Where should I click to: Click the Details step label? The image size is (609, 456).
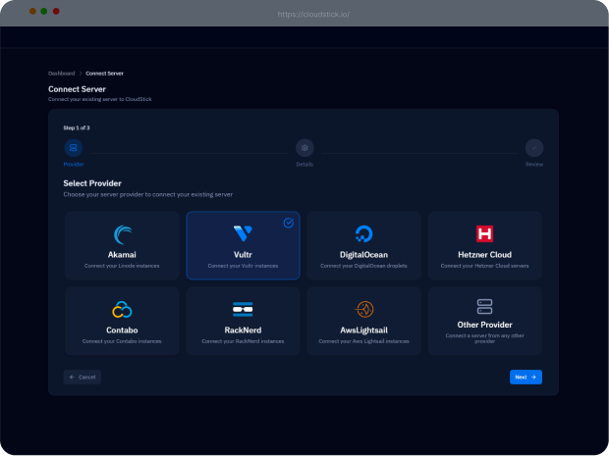304,165
